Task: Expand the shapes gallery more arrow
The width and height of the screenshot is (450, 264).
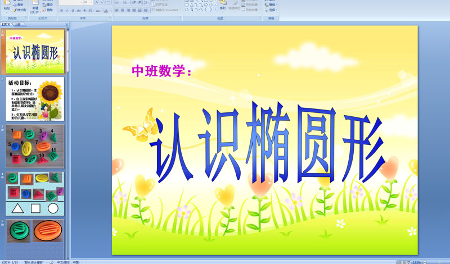Action: (x=215, y=10)
